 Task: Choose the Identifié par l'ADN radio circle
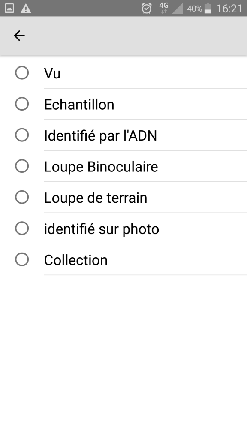(22, 135)
